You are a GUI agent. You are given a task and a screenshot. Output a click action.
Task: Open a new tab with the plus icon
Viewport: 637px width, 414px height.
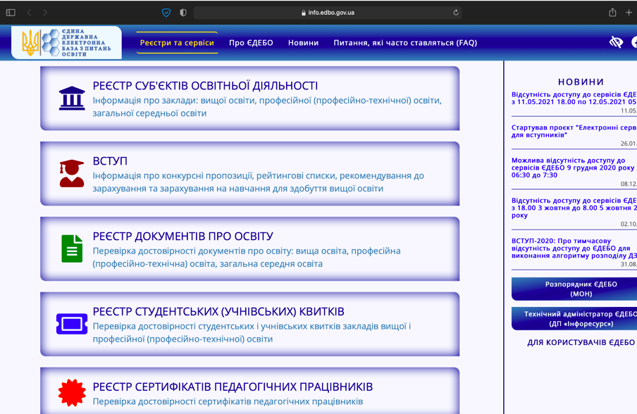coord(630,12)
